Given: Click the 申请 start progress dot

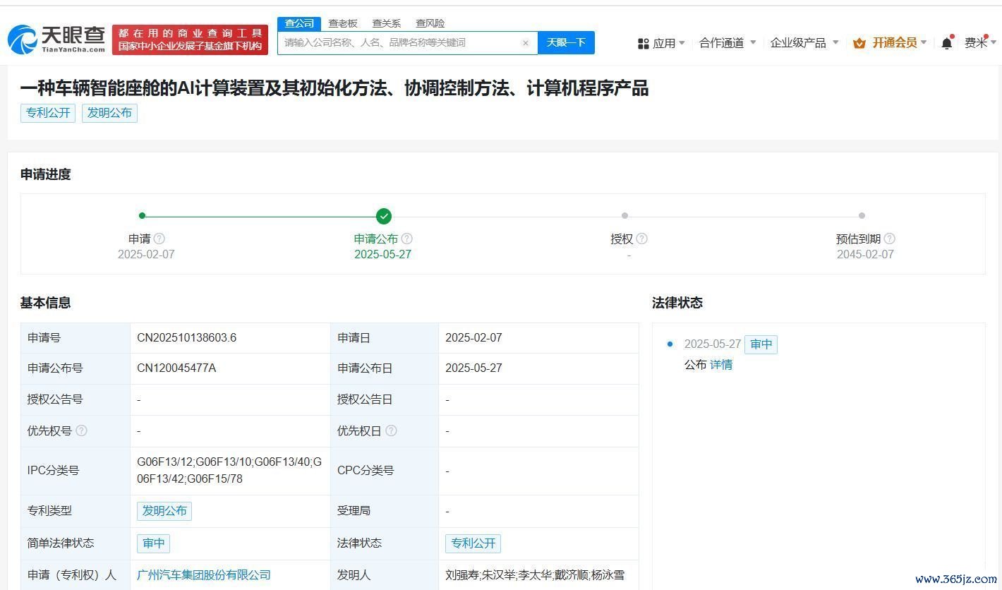Looking at the screenshot, I should 142,216.
